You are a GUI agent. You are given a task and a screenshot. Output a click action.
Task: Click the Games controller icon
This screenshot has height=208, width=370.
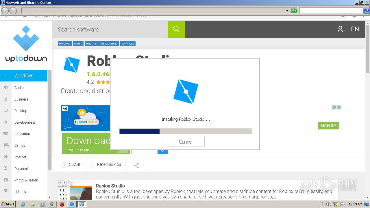pos(5,145)
